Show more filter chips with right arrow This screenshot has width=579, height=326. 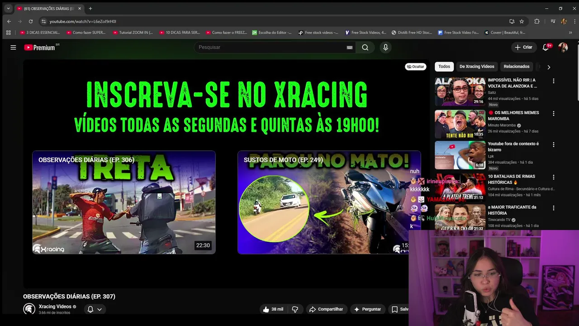(549, 67)
